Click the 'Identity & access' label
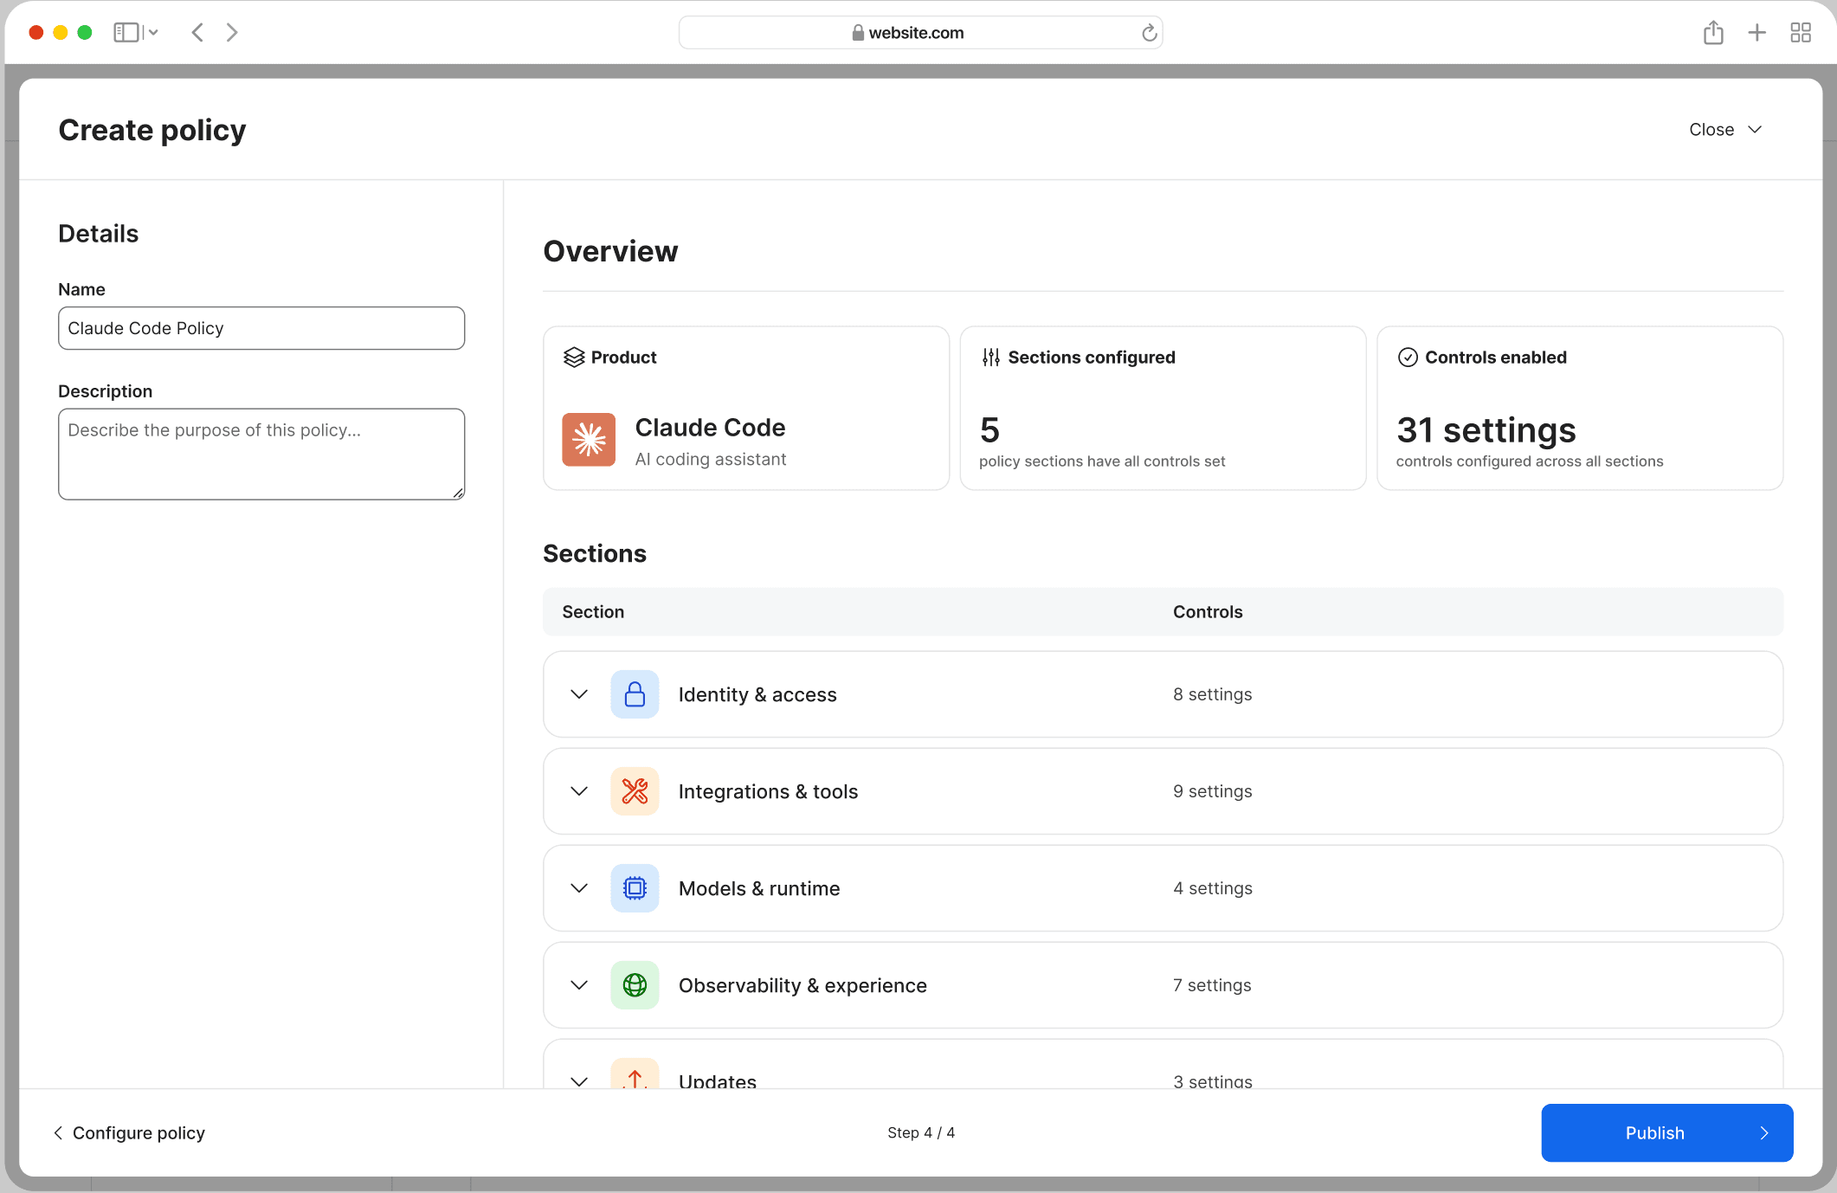Viewport: 1837px width, 1193px height. [757, 694]
